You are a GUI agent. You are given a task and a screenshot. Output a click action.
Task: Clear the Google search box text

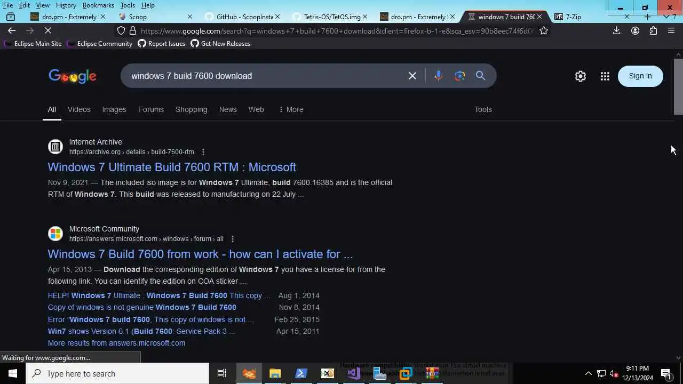coord(412,76)
